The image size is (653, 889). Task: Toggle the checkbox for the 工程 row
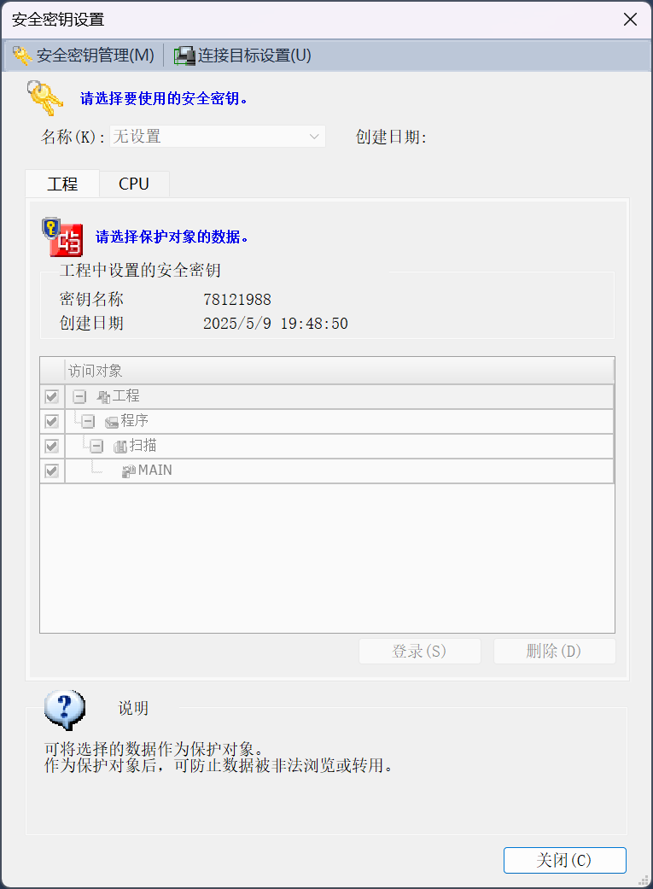click(x=51, y=397)
